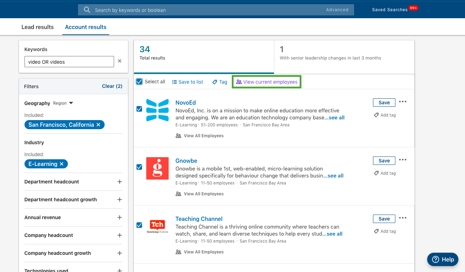Click the Tag option in the toolbar

(220, 82)
